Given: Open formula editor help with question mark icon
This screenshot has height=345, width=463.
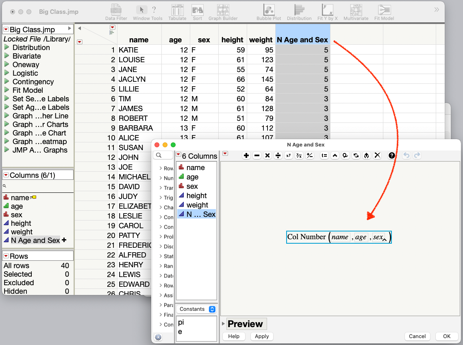Looking at the screenshot, I should point(391,155).
